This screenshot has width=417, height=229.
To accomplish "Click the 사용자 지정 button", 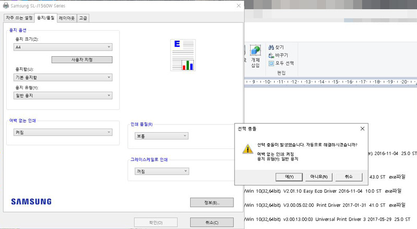I will click(82, 60).
